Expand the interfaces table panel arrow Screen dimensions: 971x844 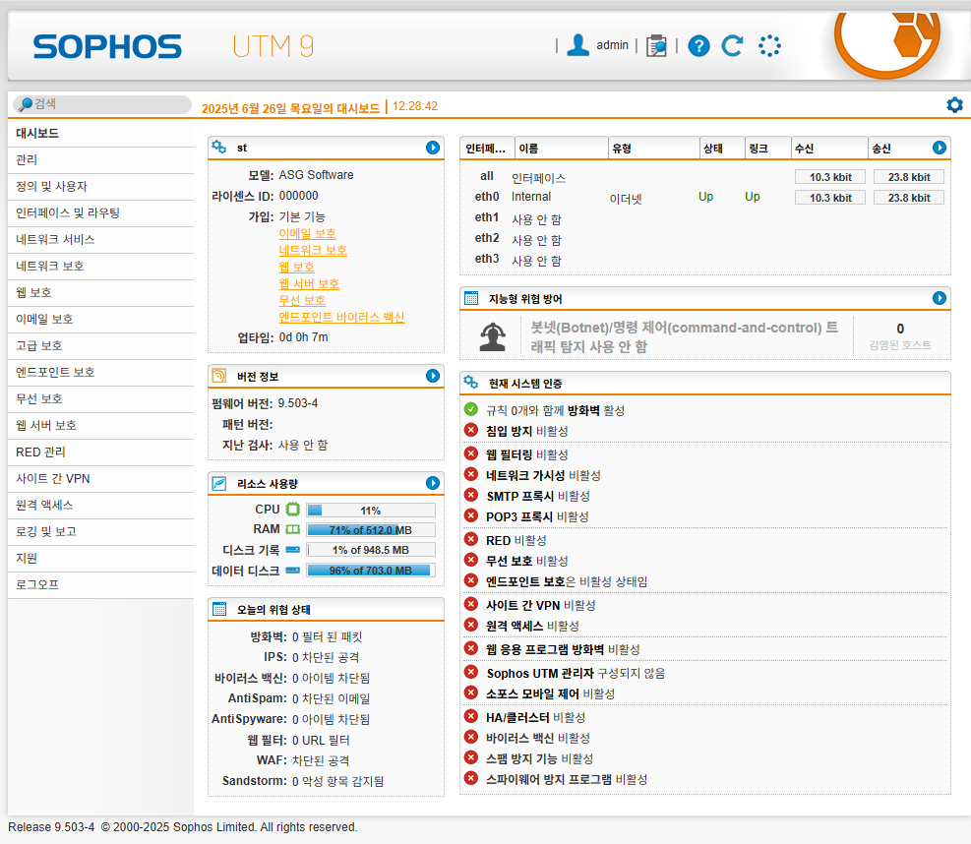(940, 148)
